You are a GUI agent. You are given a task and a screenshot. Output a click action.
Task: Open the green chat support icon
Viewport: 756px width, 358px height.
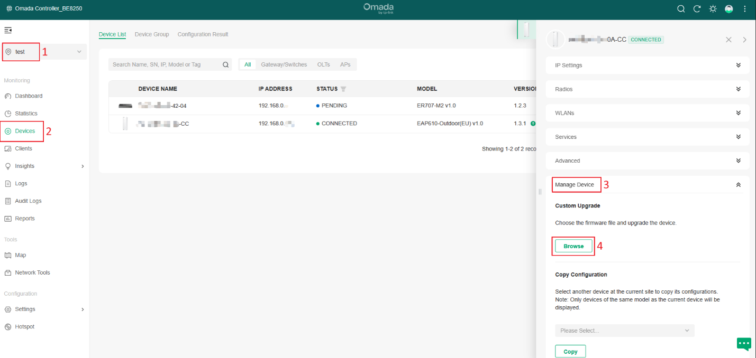[744, 344]
